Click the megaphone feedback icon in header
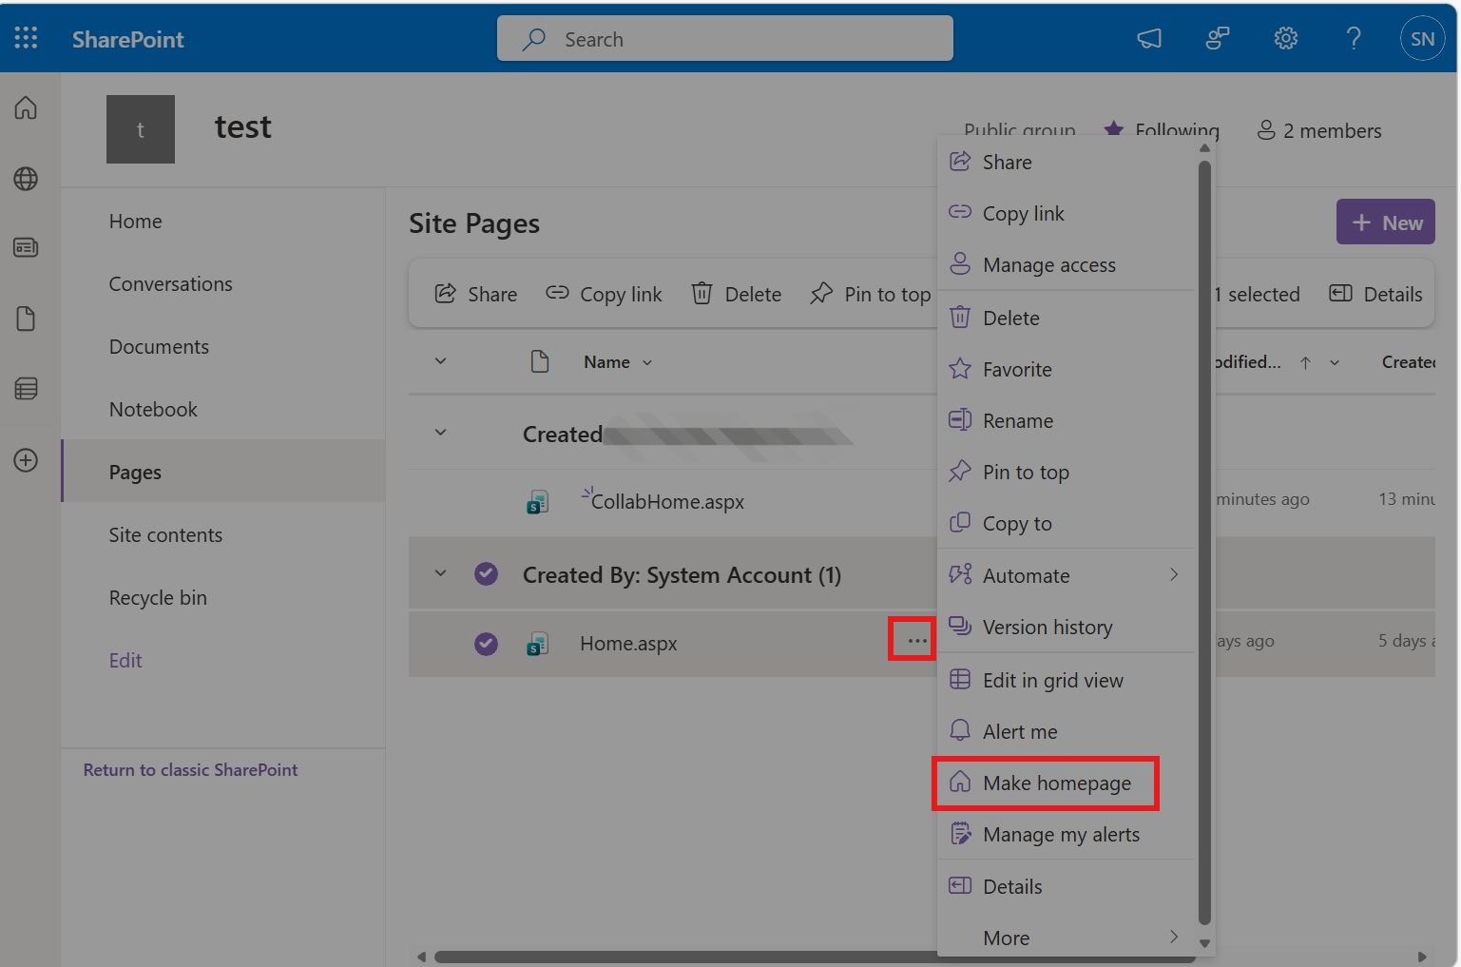 coord(1149,38)
